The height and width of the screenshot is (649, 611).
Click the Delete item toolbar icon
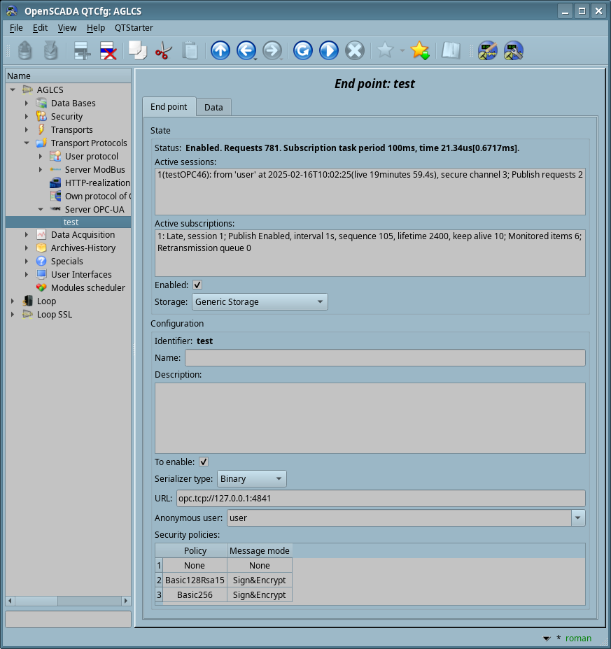[108, 50]
